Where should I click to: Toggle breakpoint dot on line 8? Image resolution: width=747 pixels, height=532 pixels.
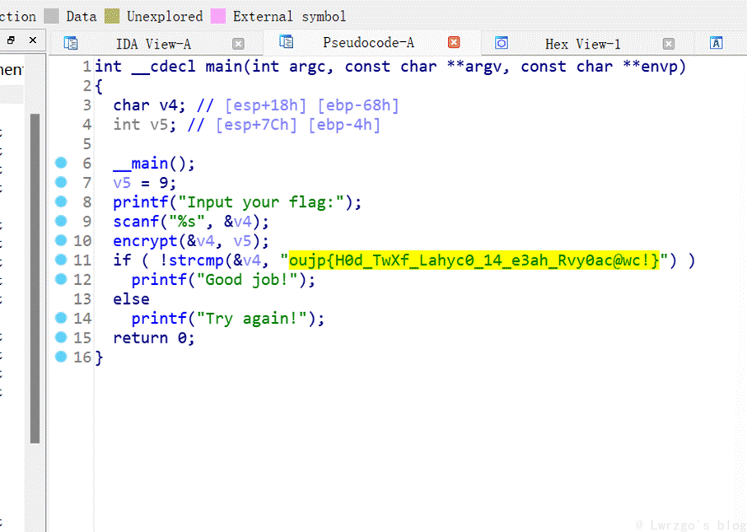pyautogui.click(x=61, y=202)
